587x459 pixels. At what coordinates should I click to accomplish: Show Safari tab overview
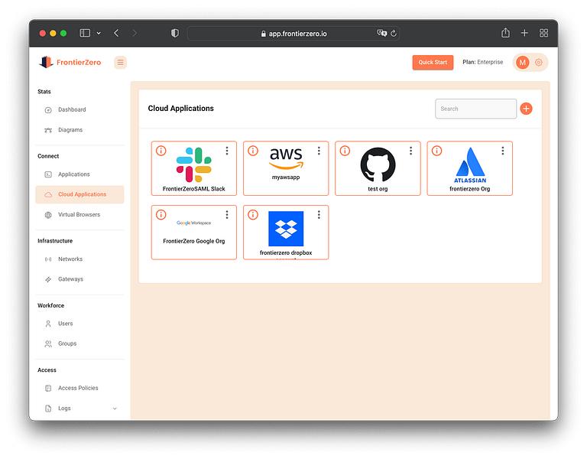click(x=544, y=33)
